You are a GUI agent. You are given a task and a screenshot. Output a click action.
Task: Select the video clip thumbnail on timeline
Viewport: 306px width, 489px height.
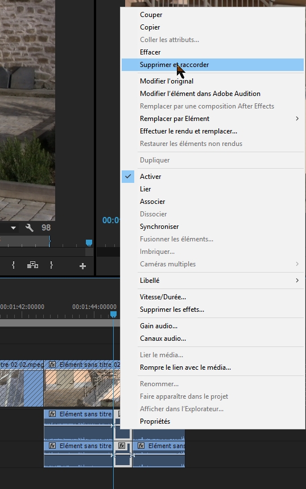point(82,388)
